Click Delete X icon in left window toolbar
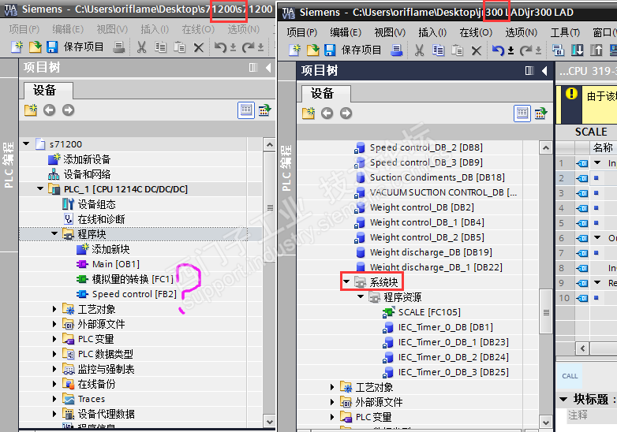Viewport: 617px width, 432px height. pyautogui.click(x=199, y=48)
